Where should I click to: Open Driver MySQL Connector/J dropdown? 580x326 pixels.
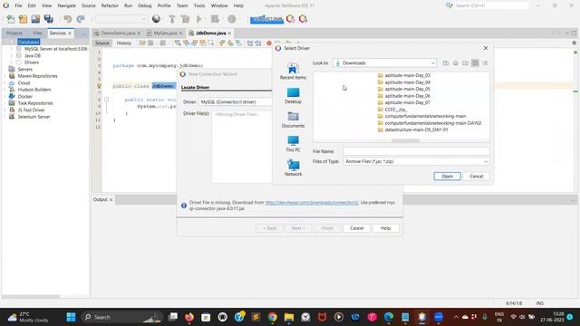coord(236,101)
